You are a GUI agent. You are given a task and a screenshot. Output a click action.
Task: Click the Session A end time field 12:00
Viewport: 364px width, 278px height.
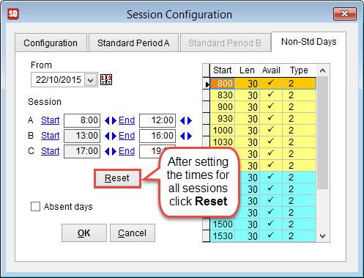tap(157, 120)
